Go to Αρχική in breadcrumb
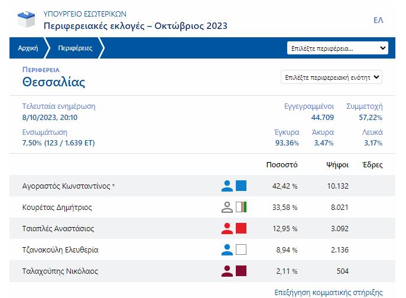Screen dimensions: 406x298 point(28,48)
